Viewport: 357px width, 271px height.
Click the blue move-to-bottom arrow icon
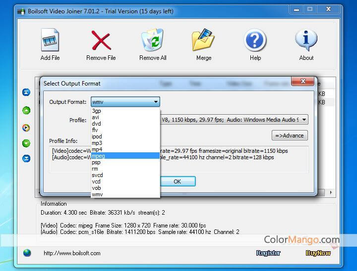coord(26,159)
